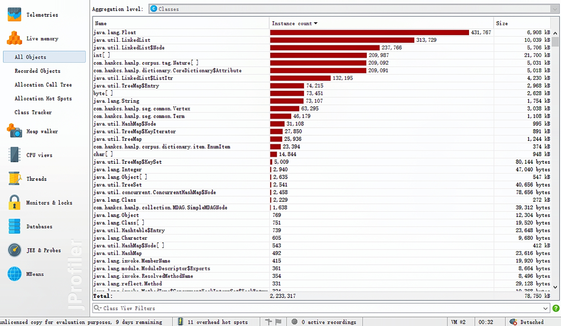Open the Allocation Hot Spots view
The image size is (561, 326).
[x=43, y=98]
